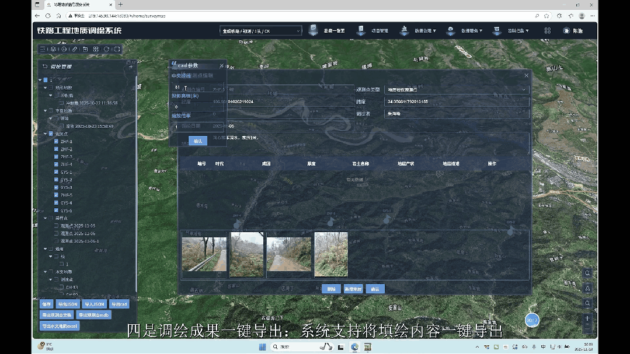Viewport: 630px width, 354px height.
Task: Click the 导入JSON button
Action: point(95,304)
